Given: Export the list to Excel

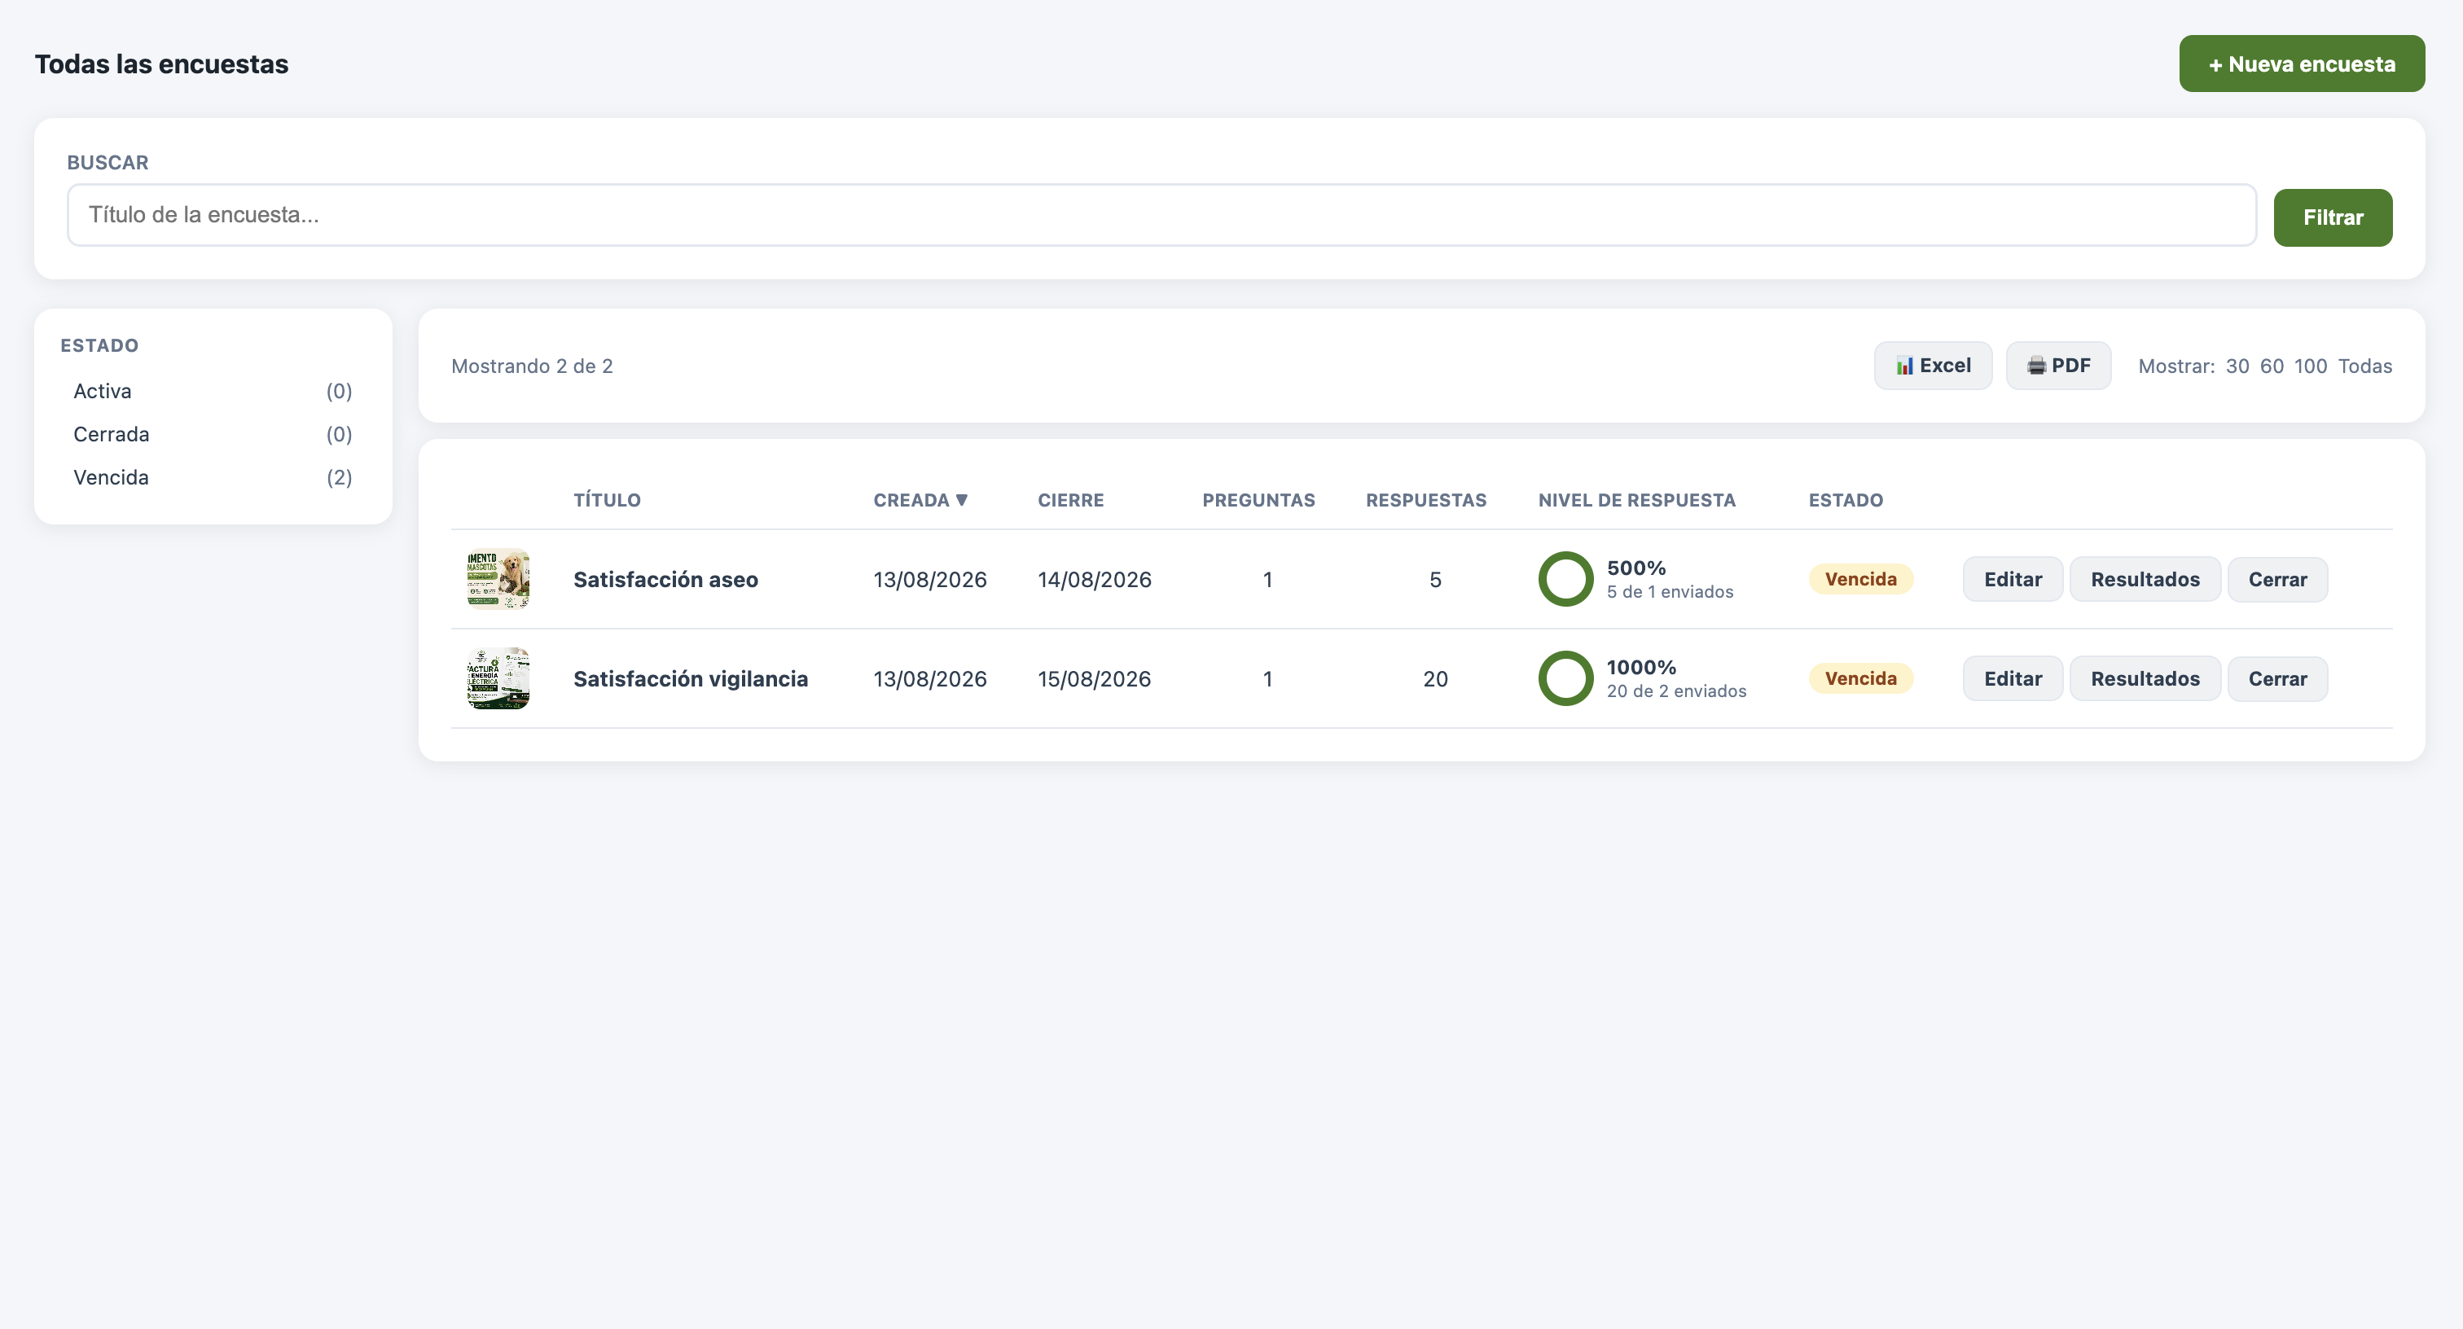Looking at the screenshot, I should coord(1932,366).
